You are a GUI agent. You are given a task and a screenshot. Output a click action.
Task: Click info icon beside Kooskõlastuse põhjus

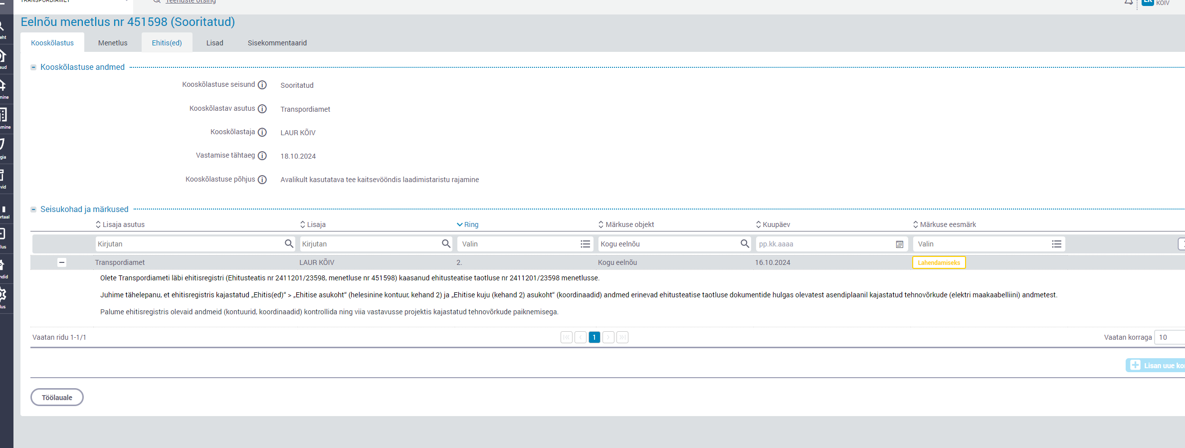(x=262, y=180)
